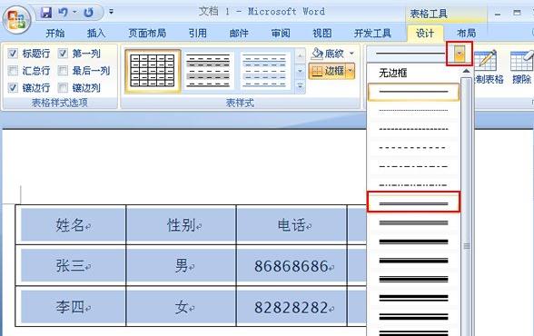This screenshot has width=534, height=336.
Task: Click the 李四 table cell
Action: coord(71,307)
